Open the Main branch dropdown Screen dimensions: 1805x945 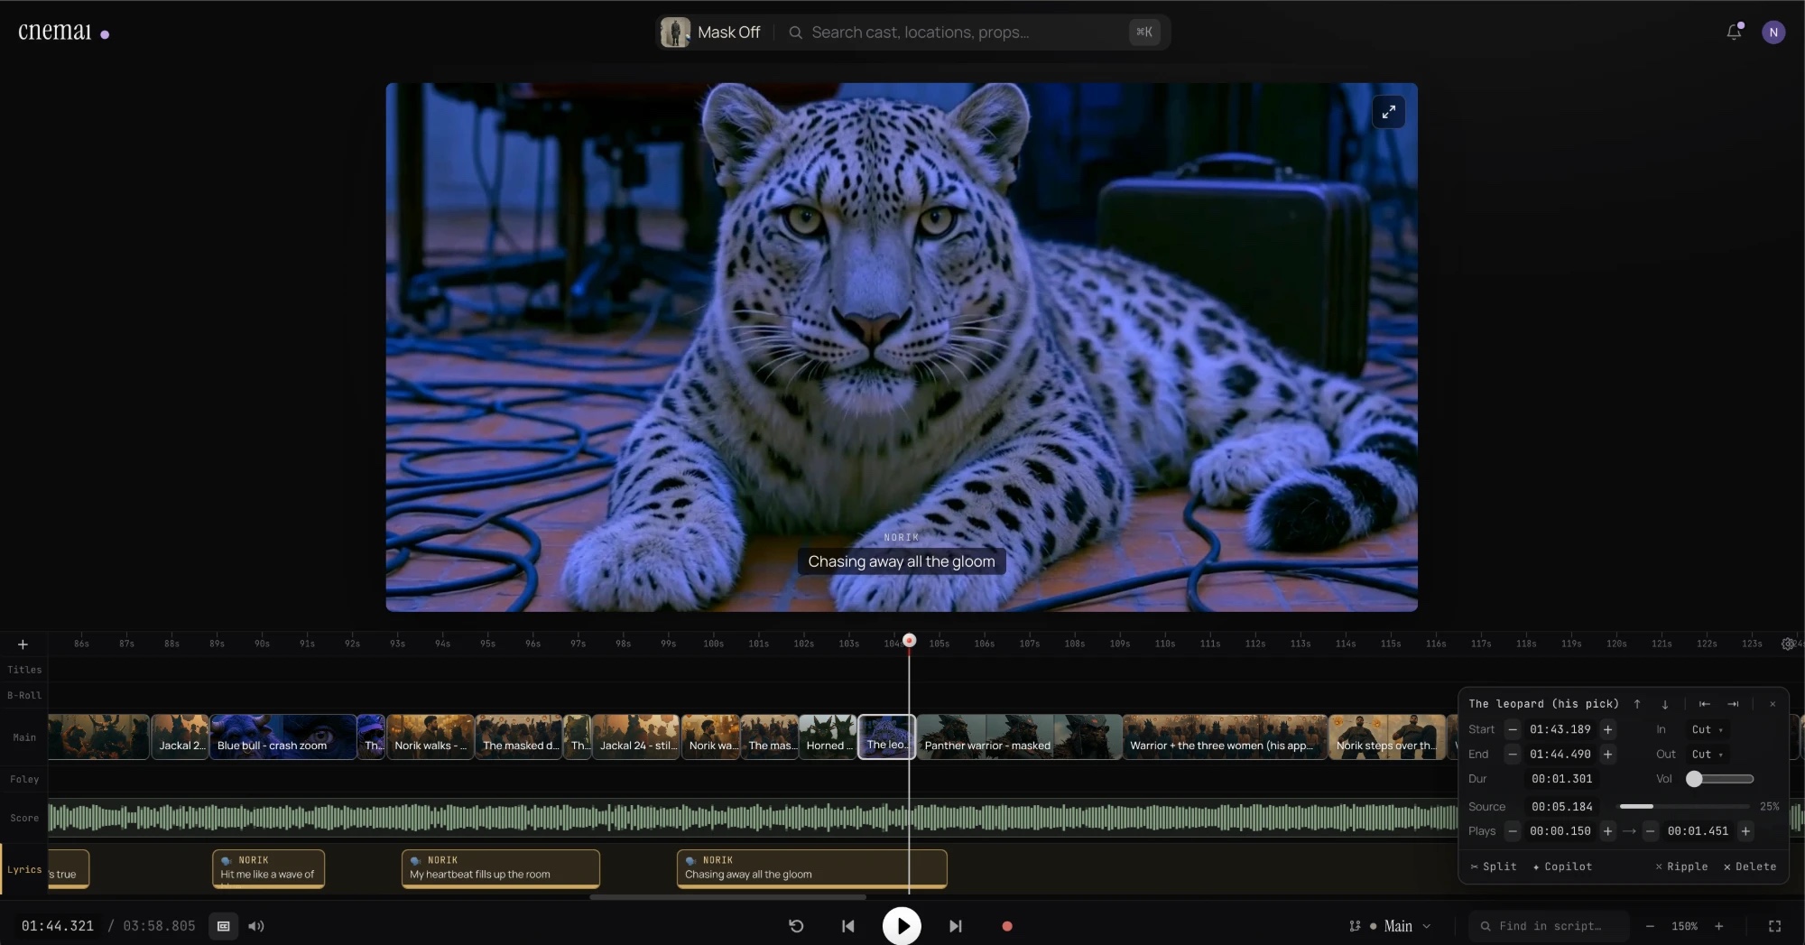pos(1390,926)
